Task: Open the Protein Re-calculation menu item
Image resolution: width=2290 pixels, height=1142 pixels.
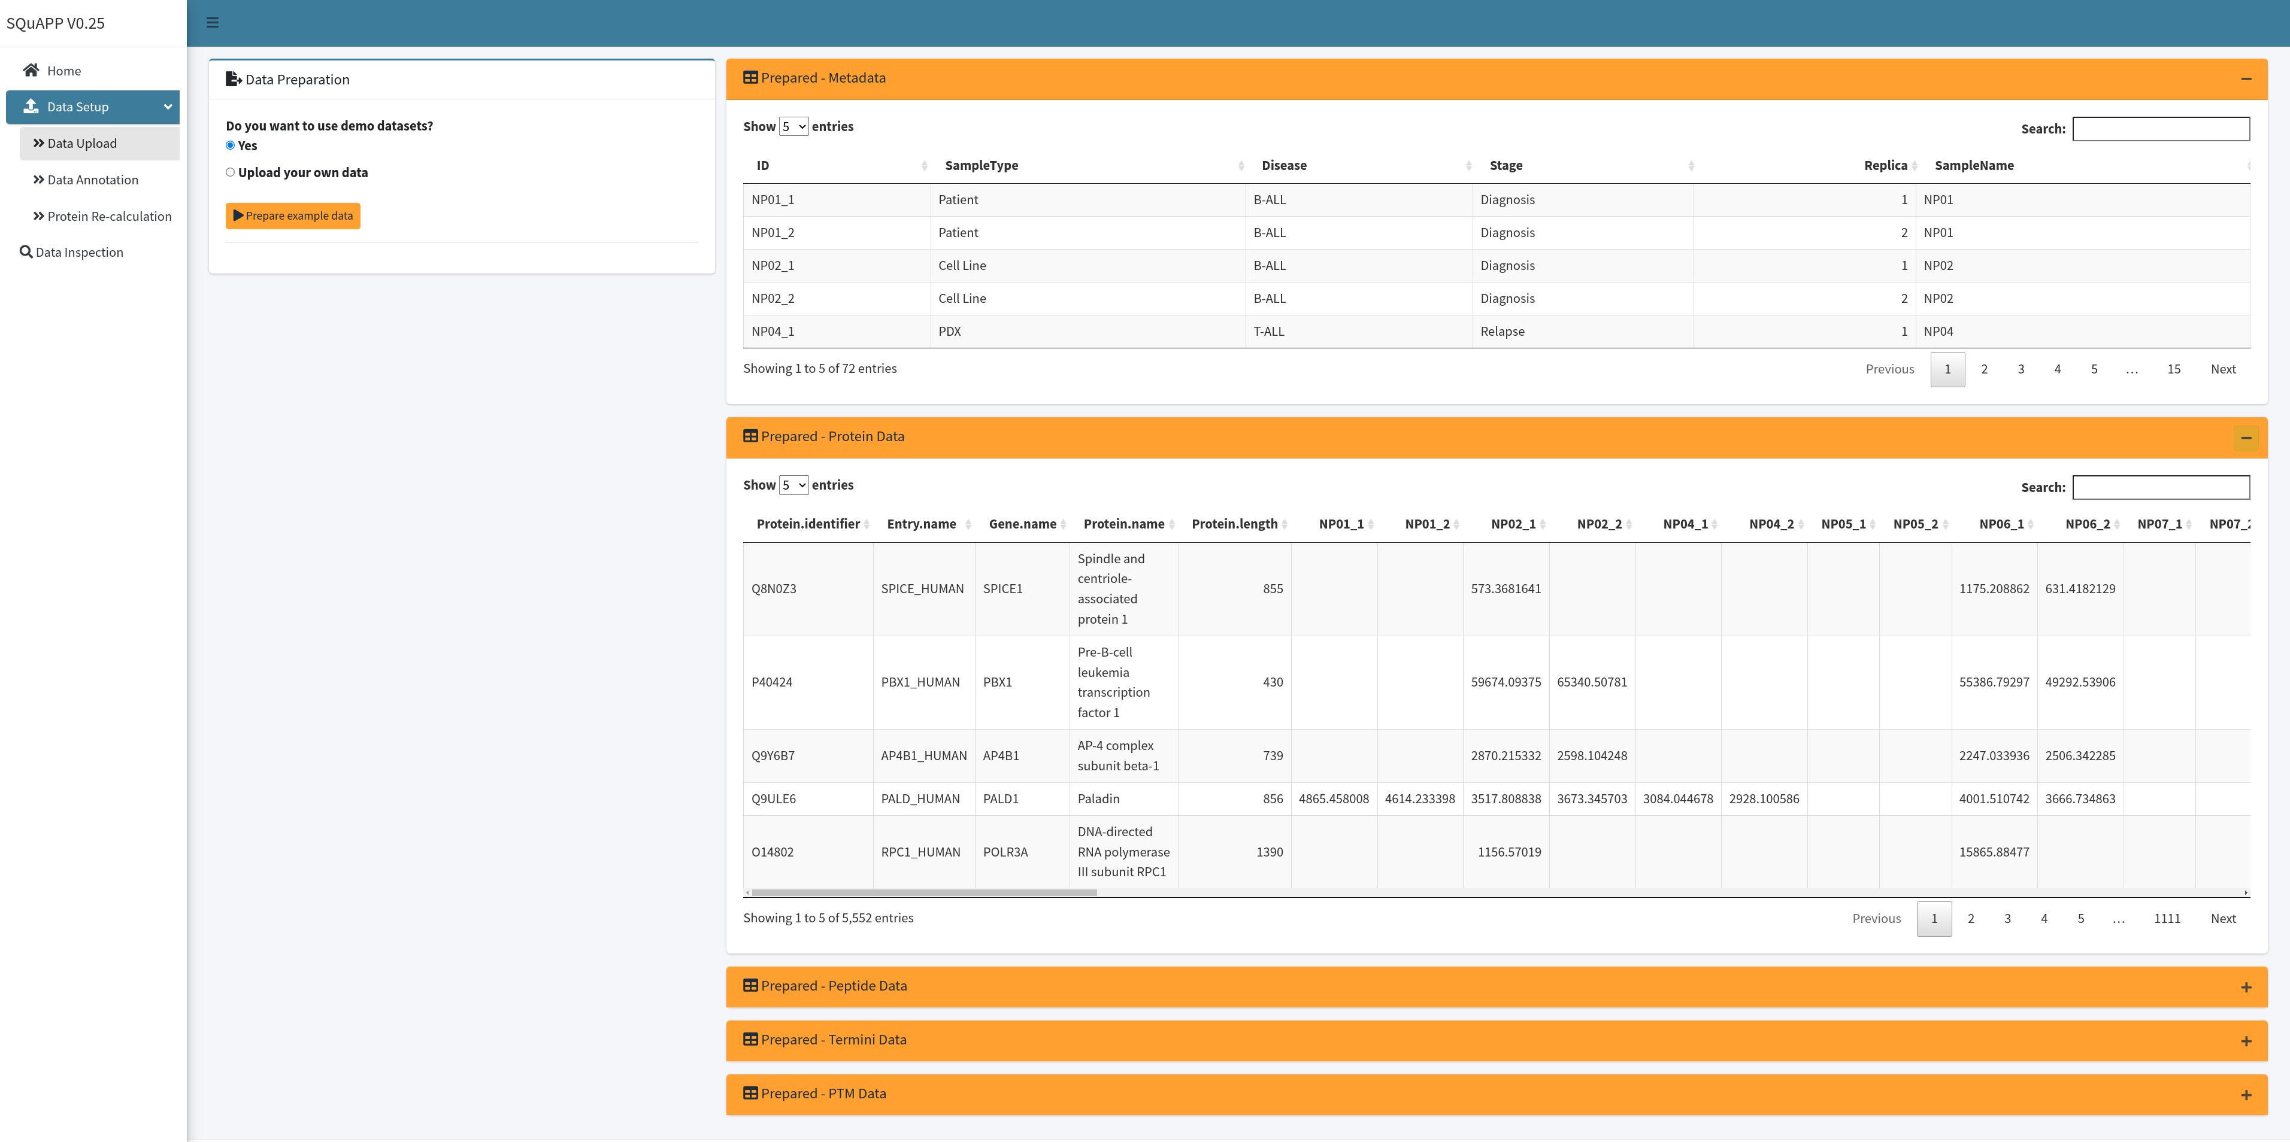Action: (108, 217)
